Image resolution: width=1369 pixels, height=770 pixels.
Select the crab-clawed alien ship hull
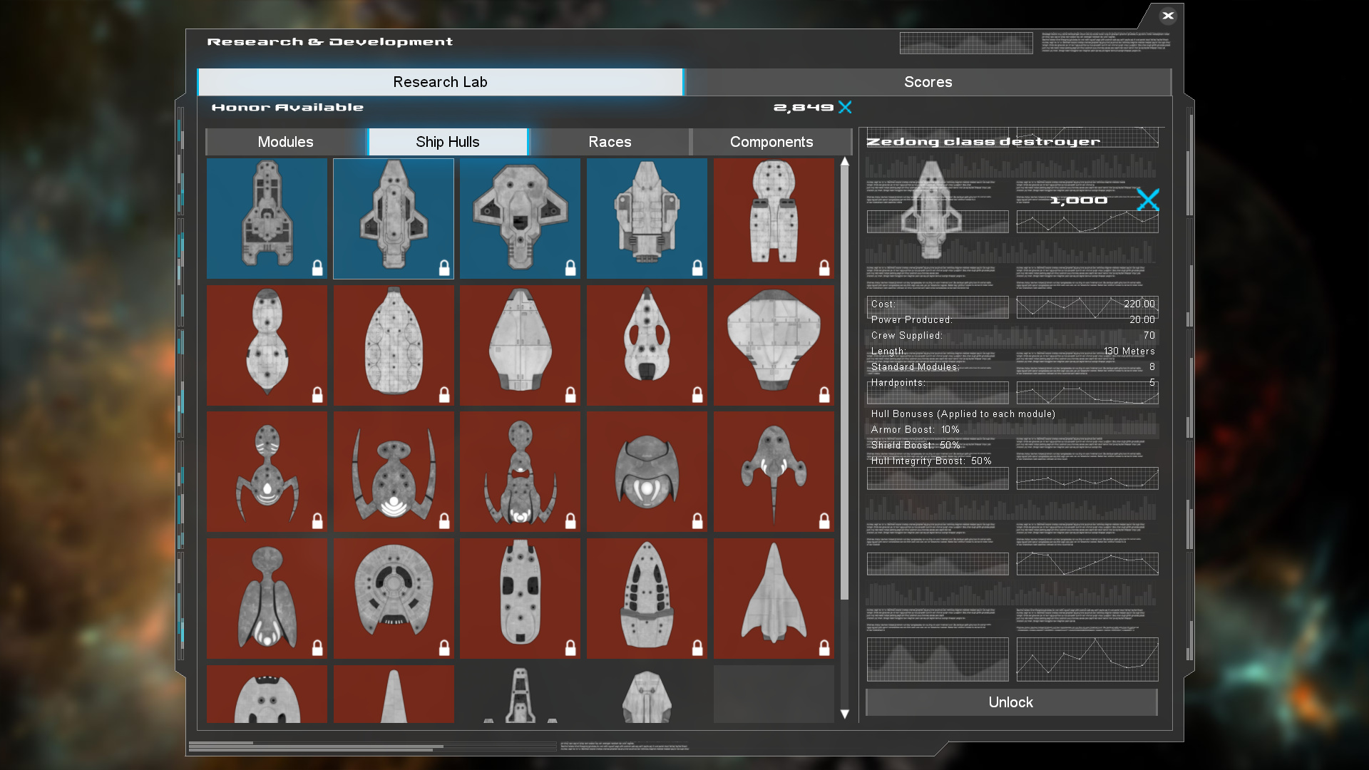393,472
